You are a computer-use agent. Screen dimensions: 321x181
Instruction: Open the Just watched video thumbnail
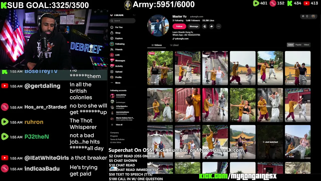click(270, 142)
